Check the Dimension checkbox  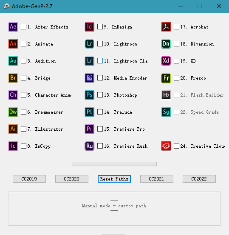point(176,44)
